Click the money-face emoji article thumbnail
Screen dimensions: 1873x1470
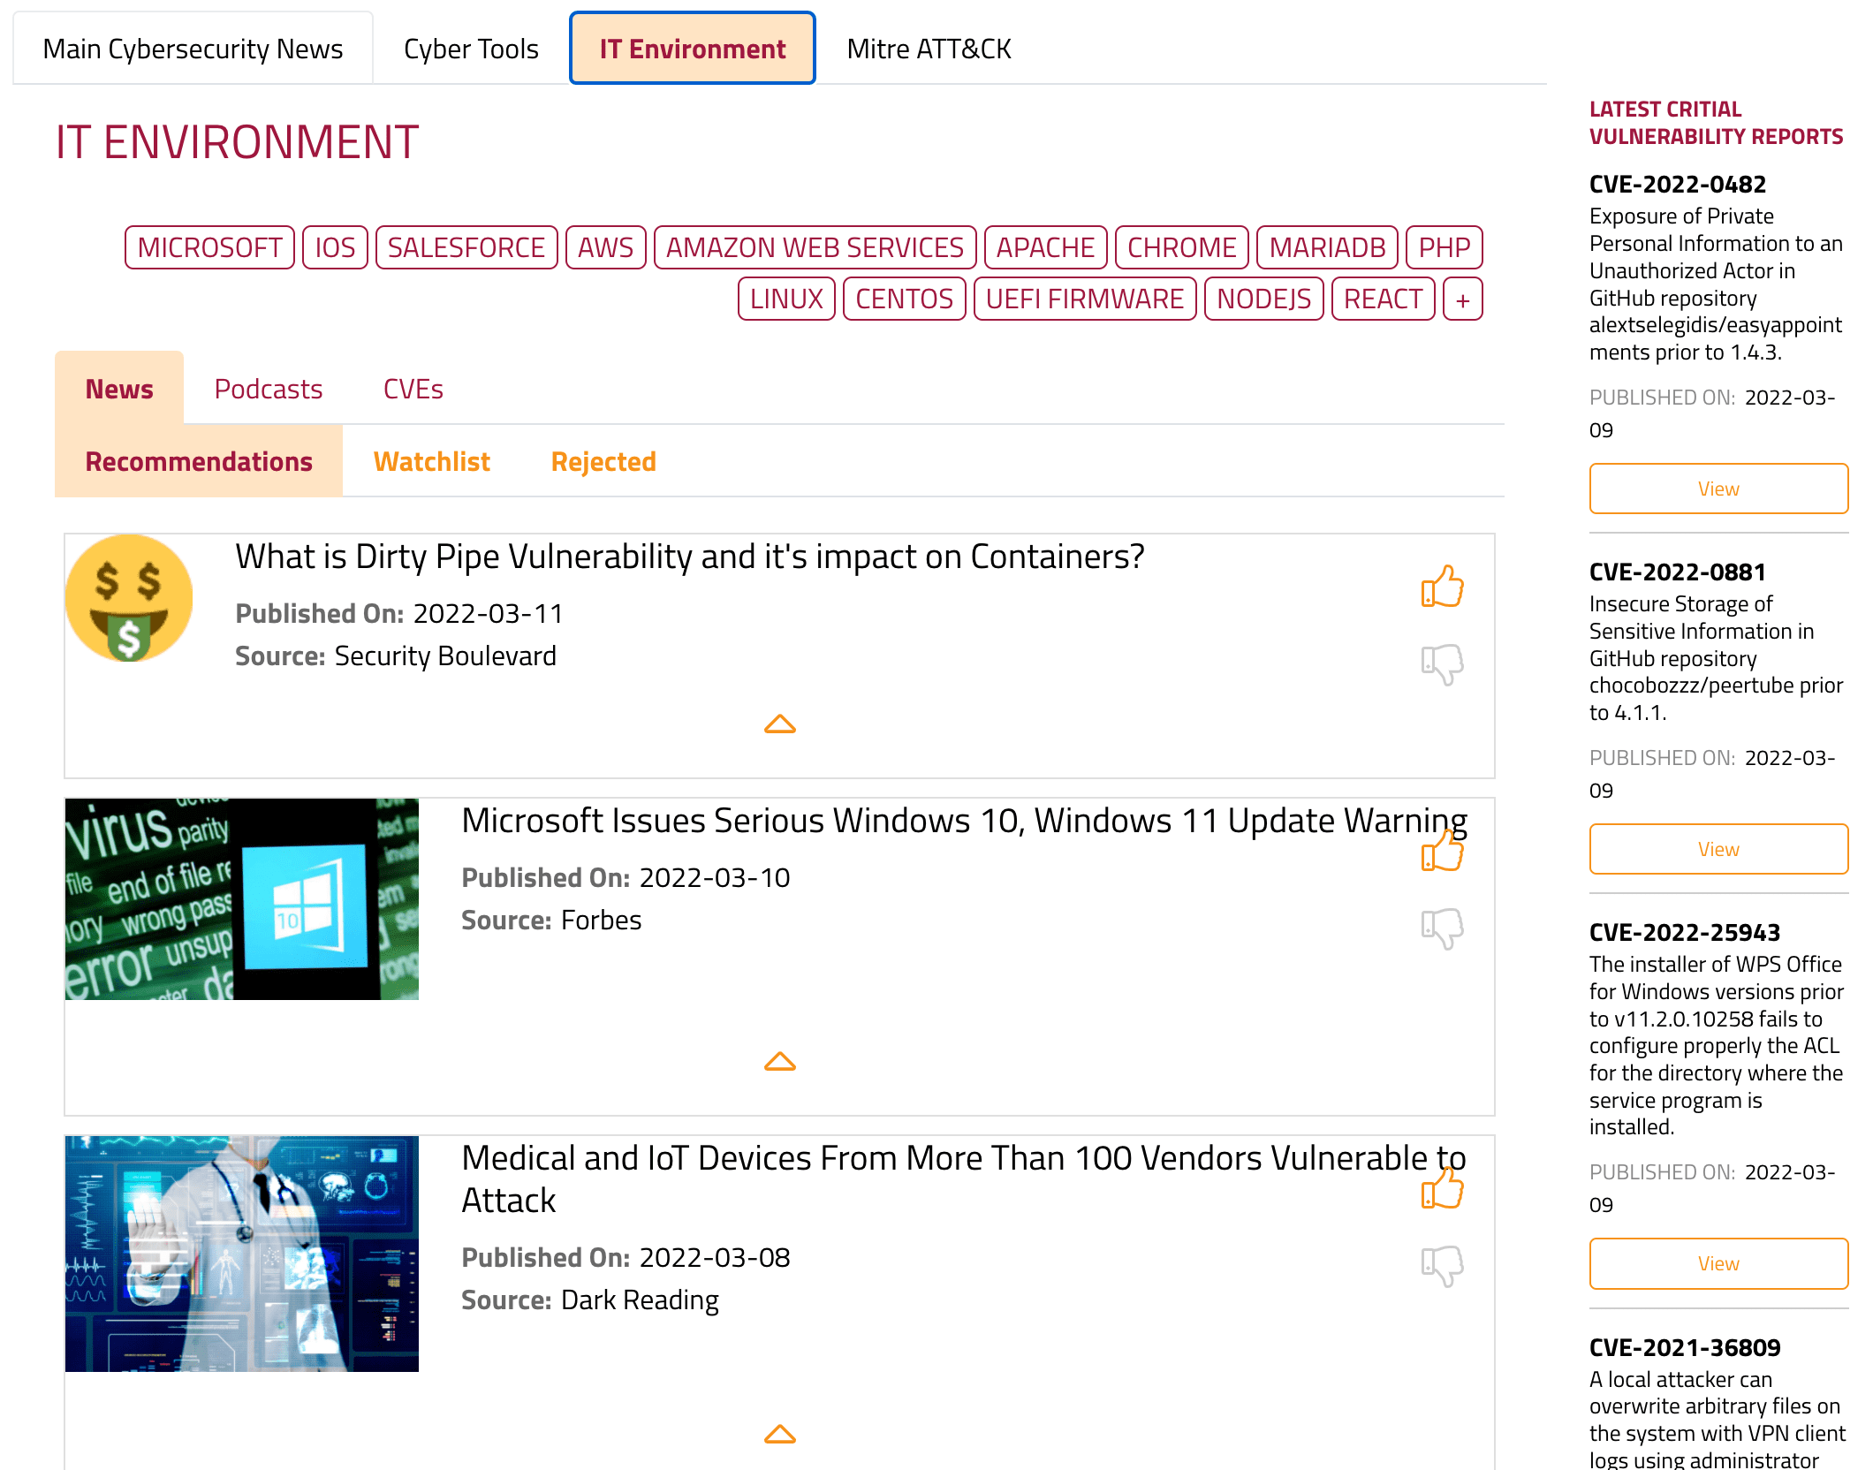(129, 598)
